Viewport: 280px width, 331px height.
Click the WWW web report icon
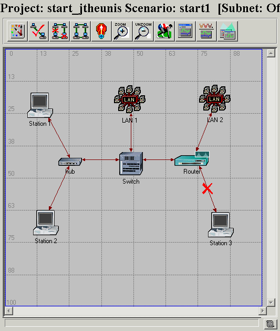click(206, 31)
